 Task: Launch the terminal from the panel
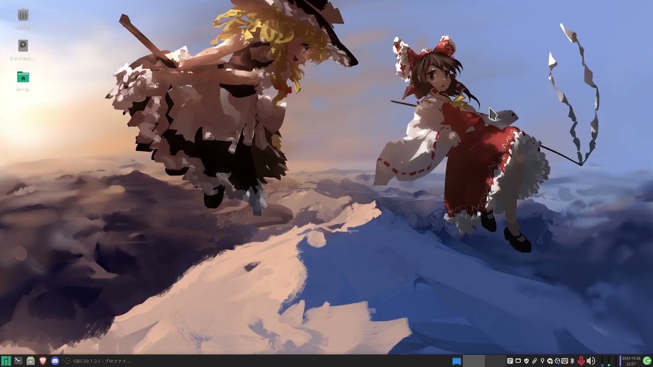(18, 361)
